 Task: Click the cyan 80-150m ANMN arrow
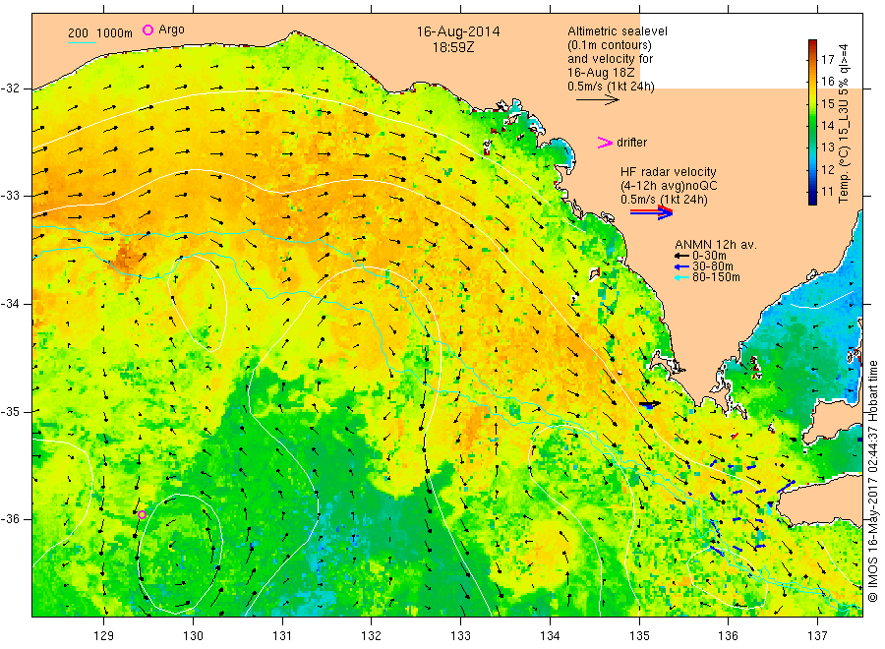[x=681, y=277]
